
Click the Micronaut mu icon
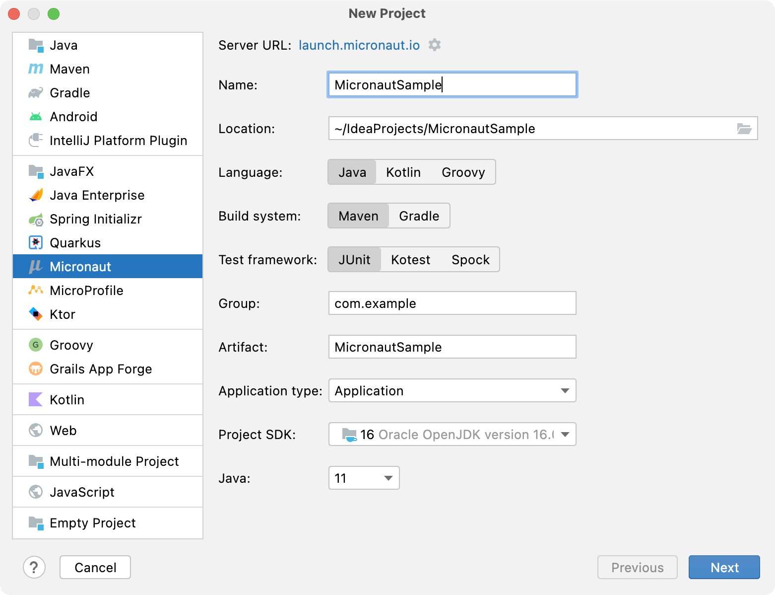tap(36, 267)
